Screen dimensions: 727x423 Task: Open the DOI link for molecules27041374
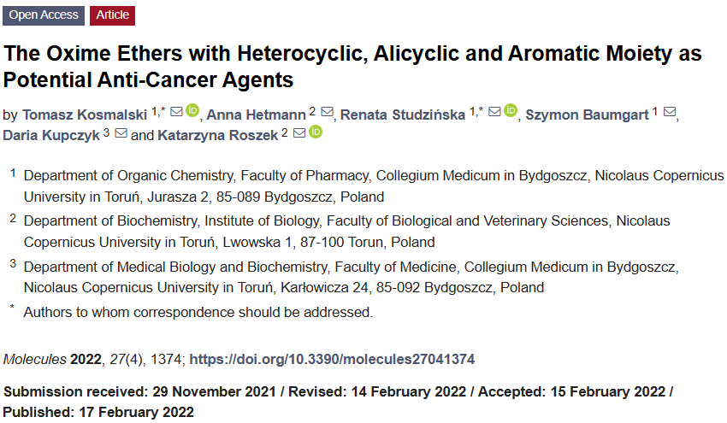332,359
